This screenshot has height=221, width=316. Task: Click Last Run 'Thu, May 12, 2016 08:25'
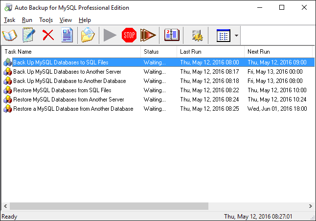coord(209,108)
